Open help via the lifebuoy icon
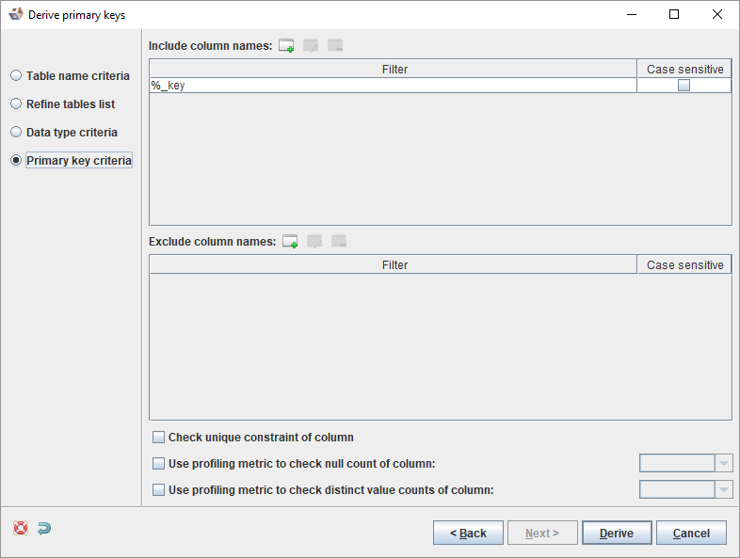The width and height of the screenshot is (740, 558). click(21, 529)
